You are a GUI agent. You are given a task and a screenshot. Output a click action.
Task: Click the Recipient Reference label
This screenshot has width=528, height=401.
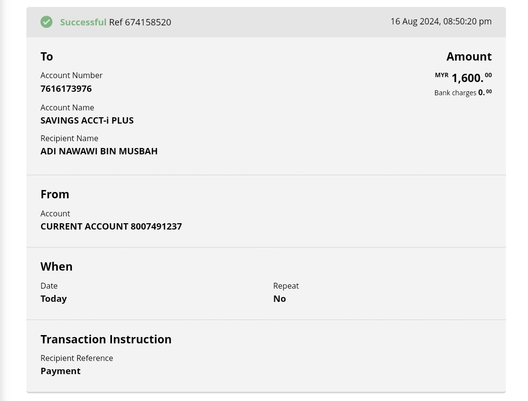click(x=77, y=358)
